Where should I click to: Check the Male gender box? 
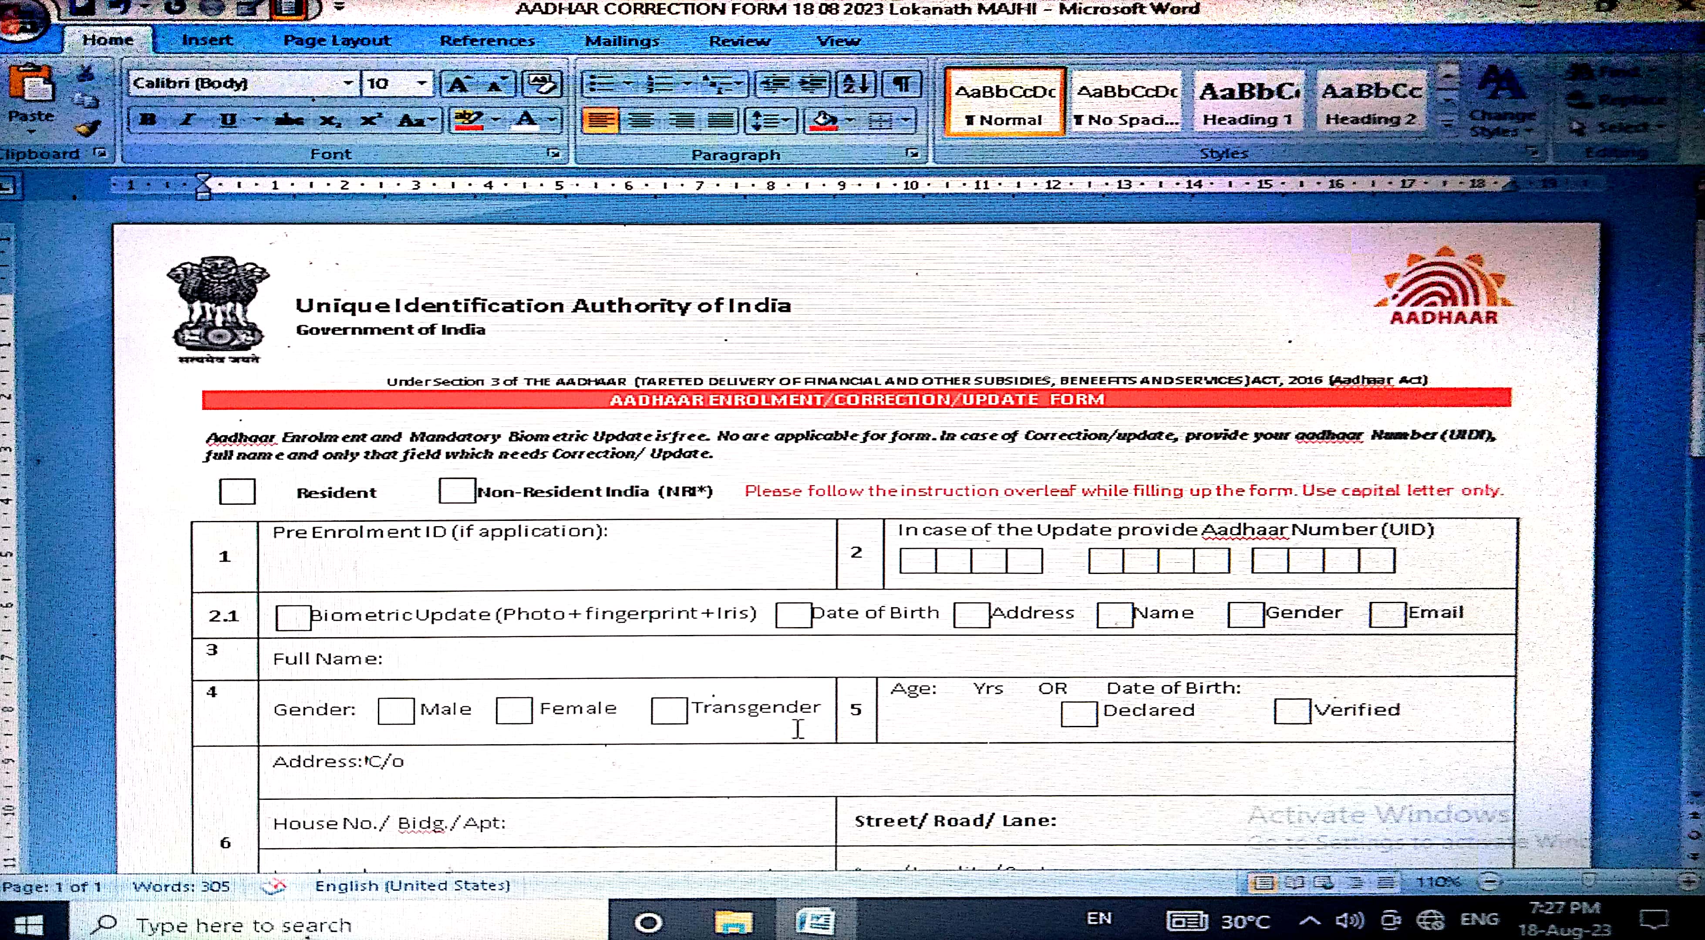(x=396, y=711)
